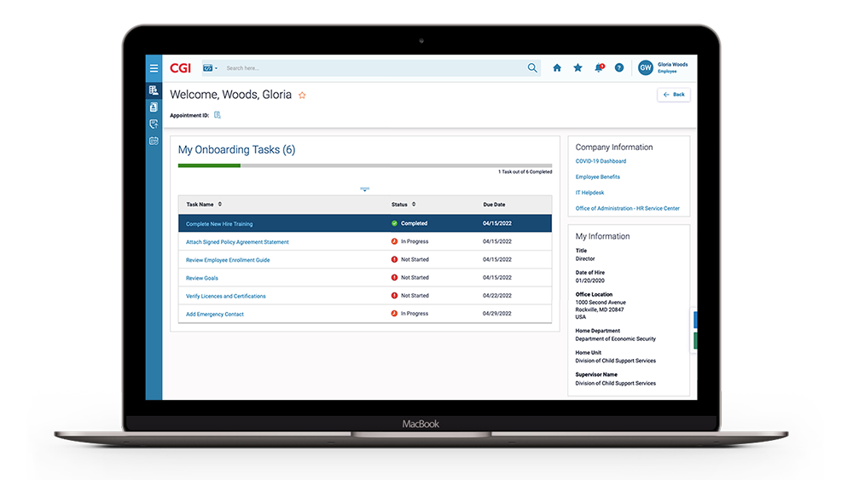Click the Appointment ID lookup icon

[218, 115]
